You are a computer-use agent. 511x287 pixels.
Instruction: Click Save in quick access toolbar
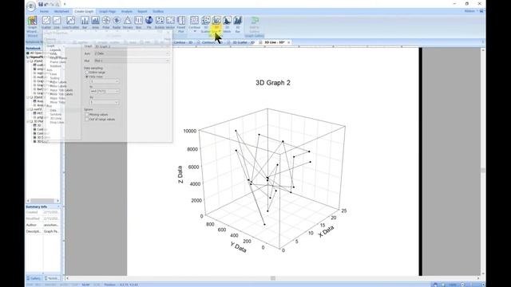point(41,4)
